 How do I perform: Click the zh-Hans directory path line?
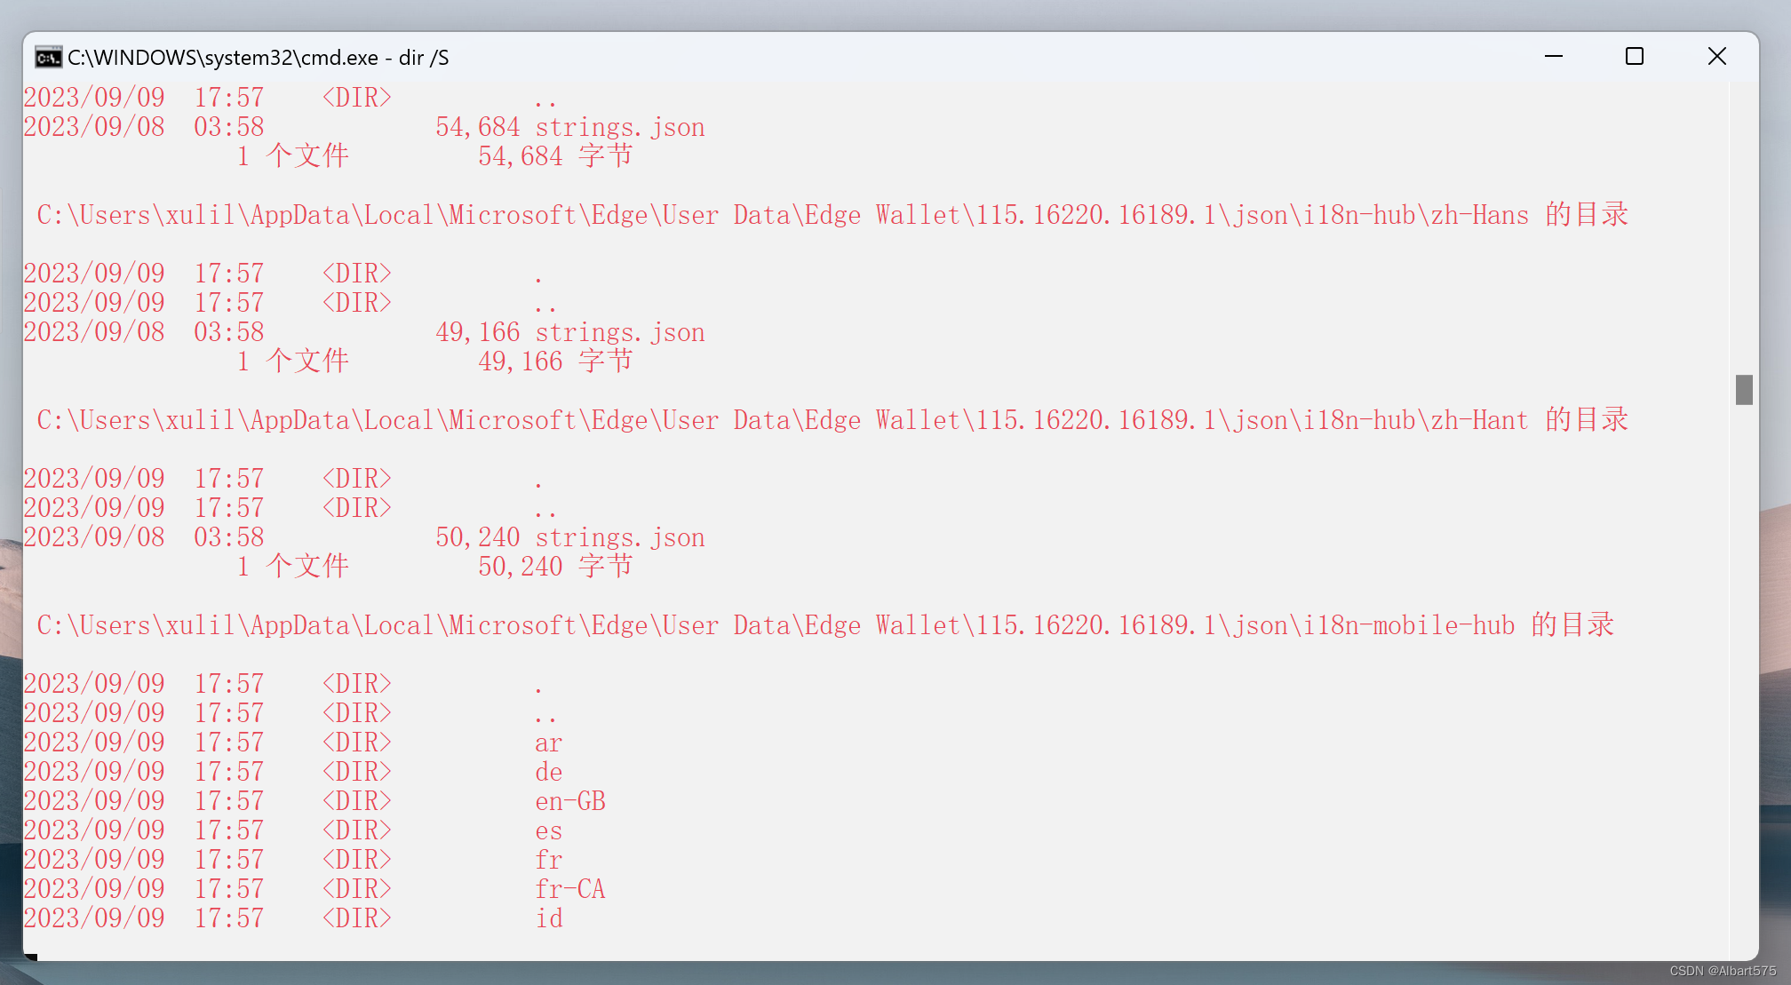coord(832,215)
